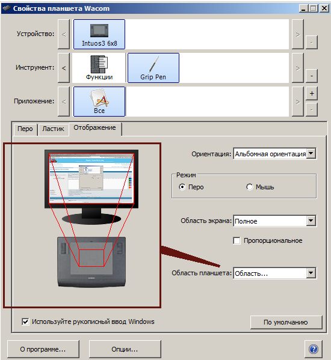Remove the tool with the Инструмент minus button
331x360 pixels.
point(312,76)
